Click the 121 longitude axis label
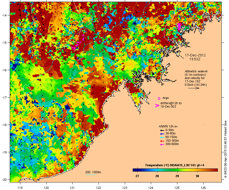Viewport: 229px width, 190px height. pos(72,188)
